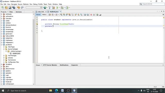Click the Stop Macro Recording icon
Viewport: 165px width, 93px height.
coord(94,15)
